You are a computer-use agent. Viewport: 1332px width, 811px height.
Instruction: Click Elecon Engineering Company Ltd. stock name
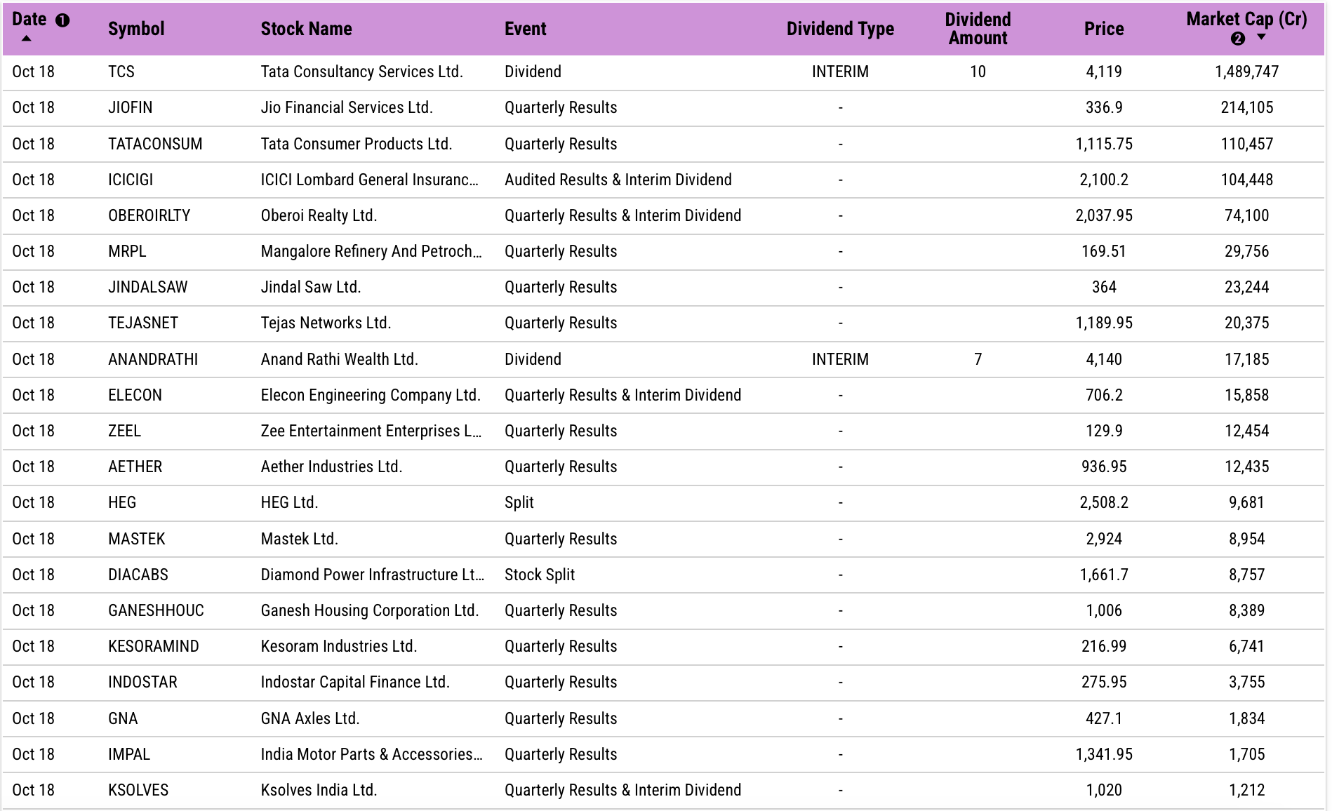371,395
